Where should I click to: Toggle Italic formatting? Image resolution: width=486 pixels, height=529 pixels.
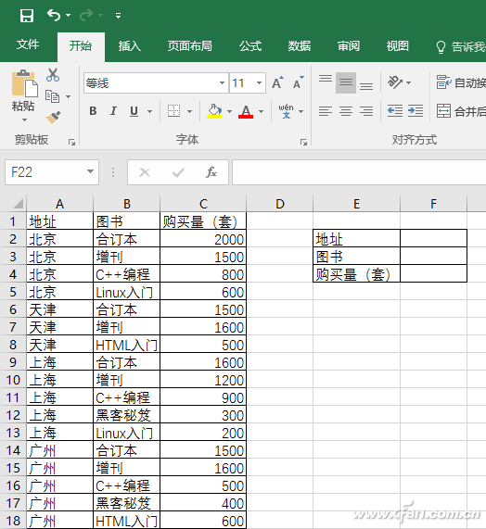point(113,111)
